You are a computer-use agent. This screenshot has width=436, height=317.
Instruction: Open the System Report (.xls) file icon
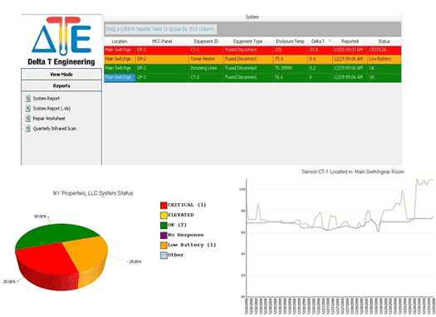pyautogui.click(x=27, y=109)
